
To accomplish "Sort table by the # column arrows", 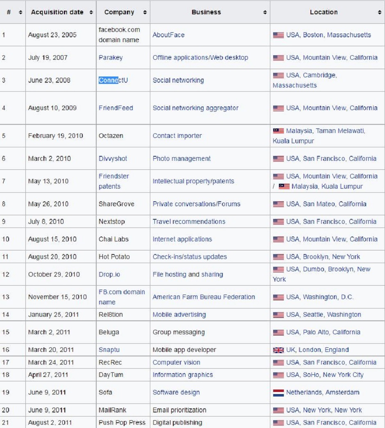I will (x=20, y=13).
